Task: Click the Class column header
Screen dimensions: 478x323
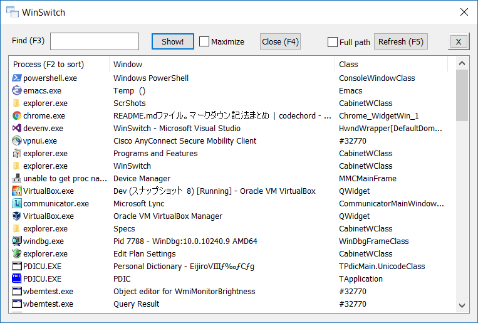Action: [x=391, y=65]
